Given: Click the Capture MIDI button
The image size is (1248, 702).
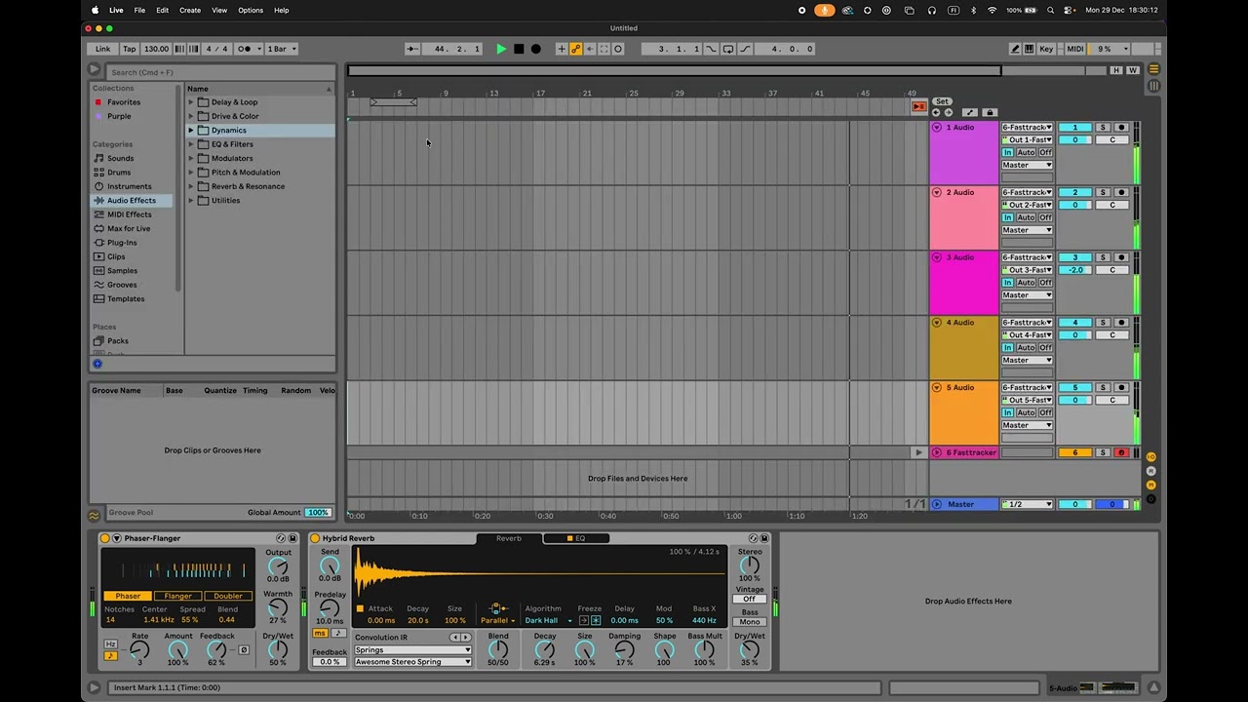Looking at the screenshot, I should 604,49.
